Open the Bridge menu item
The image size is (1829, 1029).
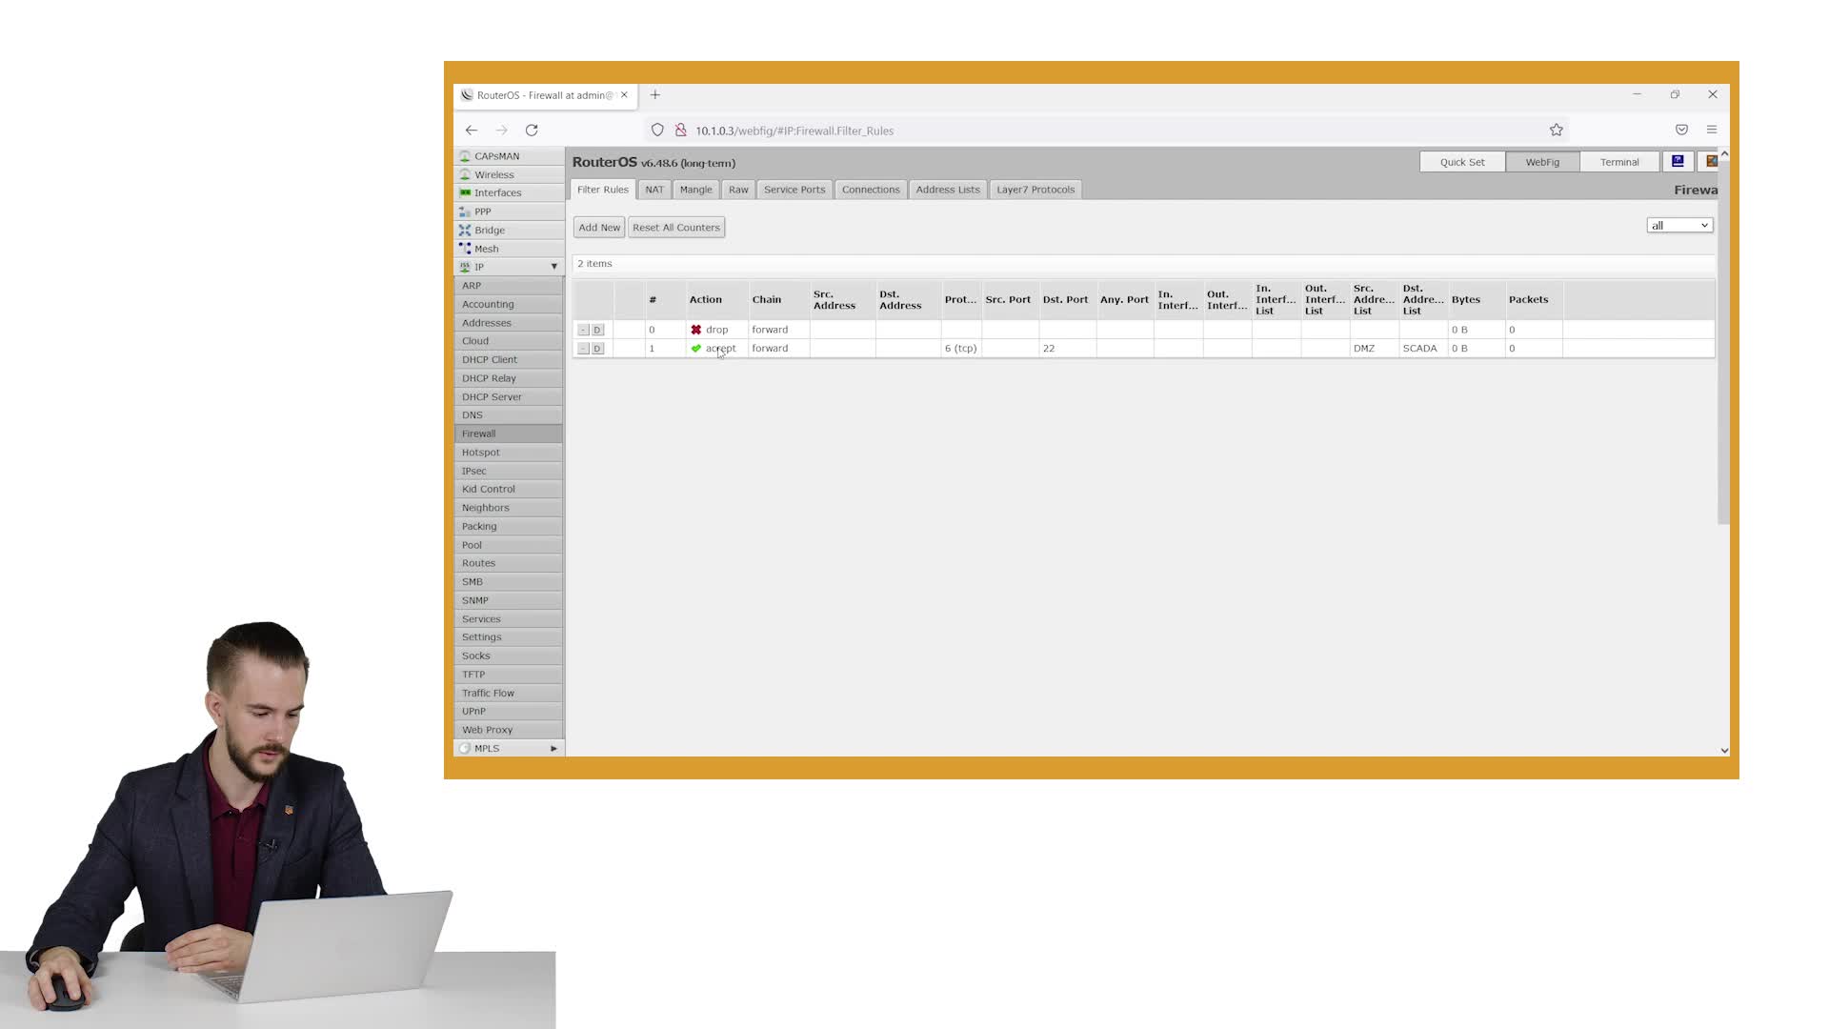coord(509,230)
